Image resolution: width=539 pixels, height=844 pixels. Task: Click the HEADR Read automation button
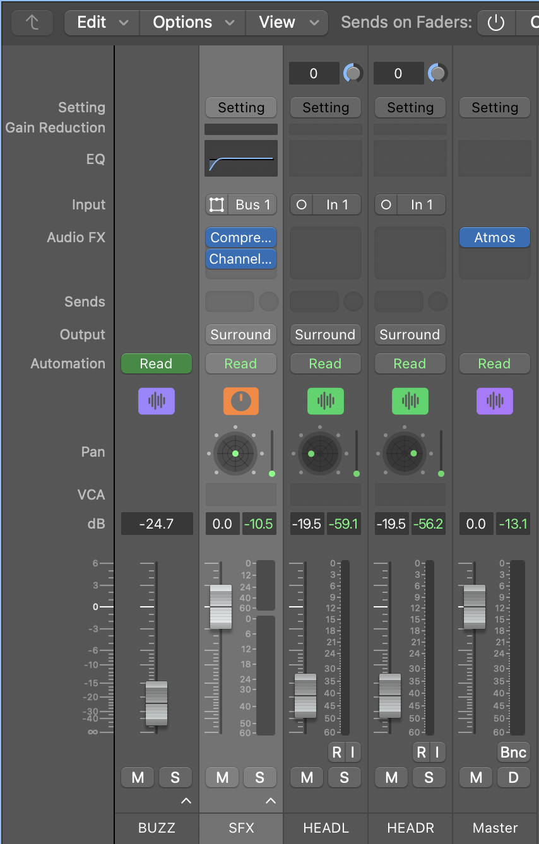point(410,363)
